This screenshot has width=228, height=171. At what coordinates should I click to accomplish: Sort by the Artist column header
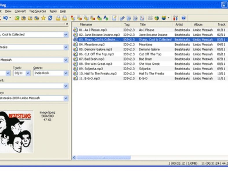[179, 25]
